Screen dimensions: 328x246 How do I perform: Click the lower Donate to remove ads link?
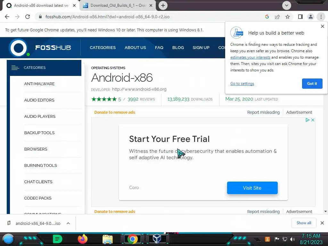(115, 211)
